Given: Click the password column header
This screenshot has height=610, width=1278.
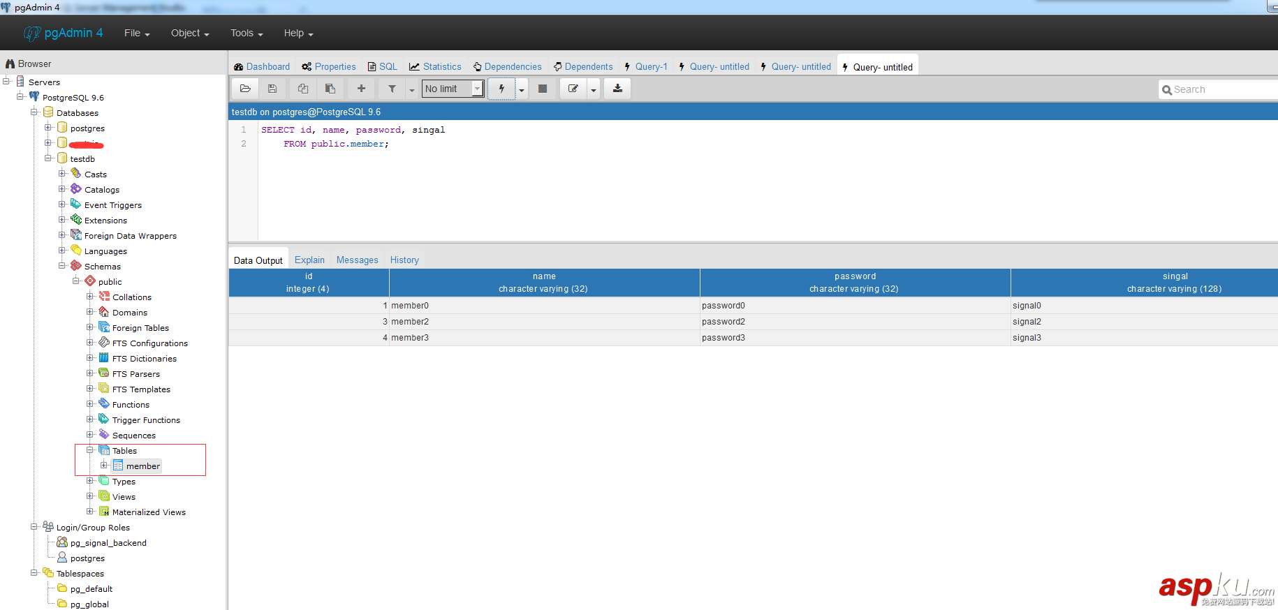Looking at the screenshot, I should tap(855, 283).
